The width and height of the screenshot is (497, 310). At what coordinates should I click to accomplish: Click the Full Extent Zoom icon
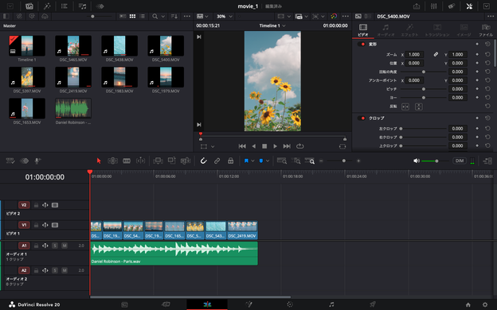tap(281, 161)
